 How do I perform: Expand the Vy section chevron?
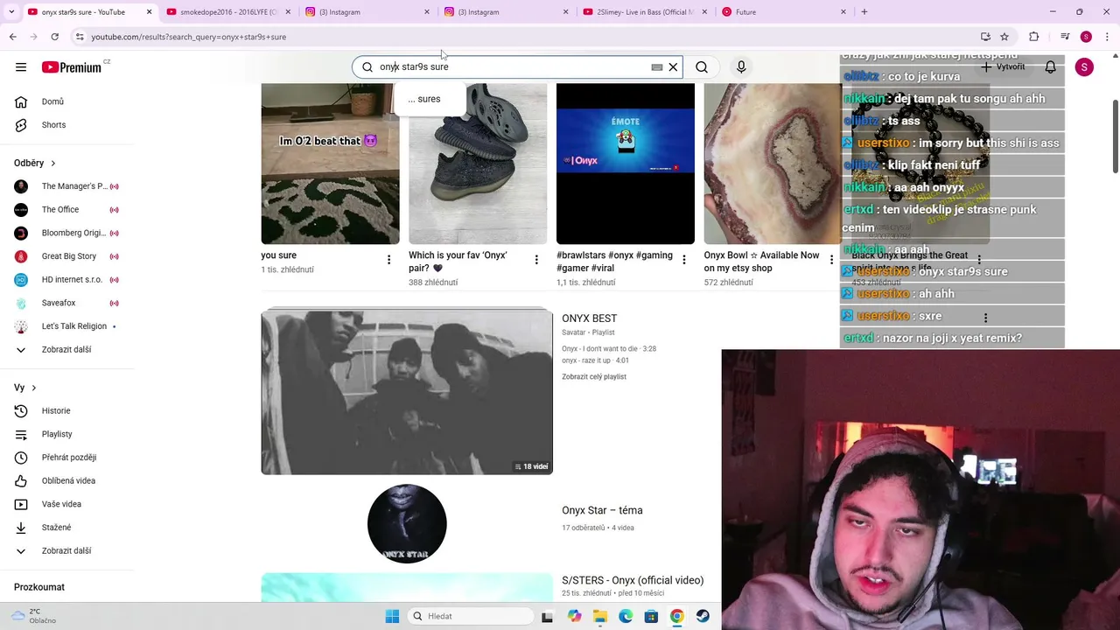click(x=34, y=388)
